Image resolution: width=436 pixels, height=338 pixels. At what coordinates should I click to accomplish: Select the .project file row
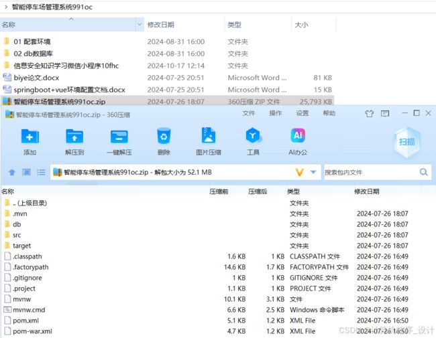coord(207,288)
